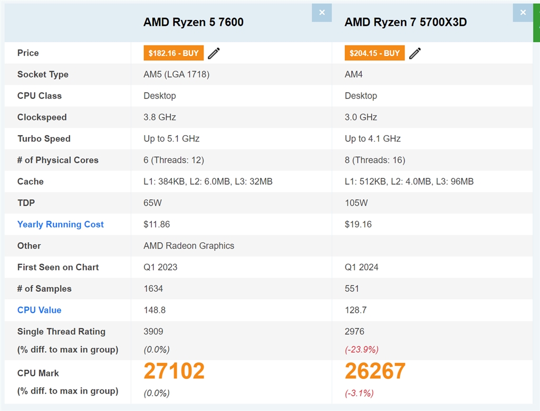
Task: Click the 3909 single thread rating value
Action: (153, 331)
